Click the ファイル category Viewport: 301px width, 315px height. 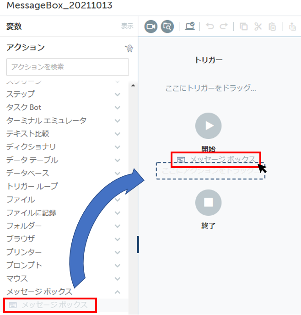21,200
